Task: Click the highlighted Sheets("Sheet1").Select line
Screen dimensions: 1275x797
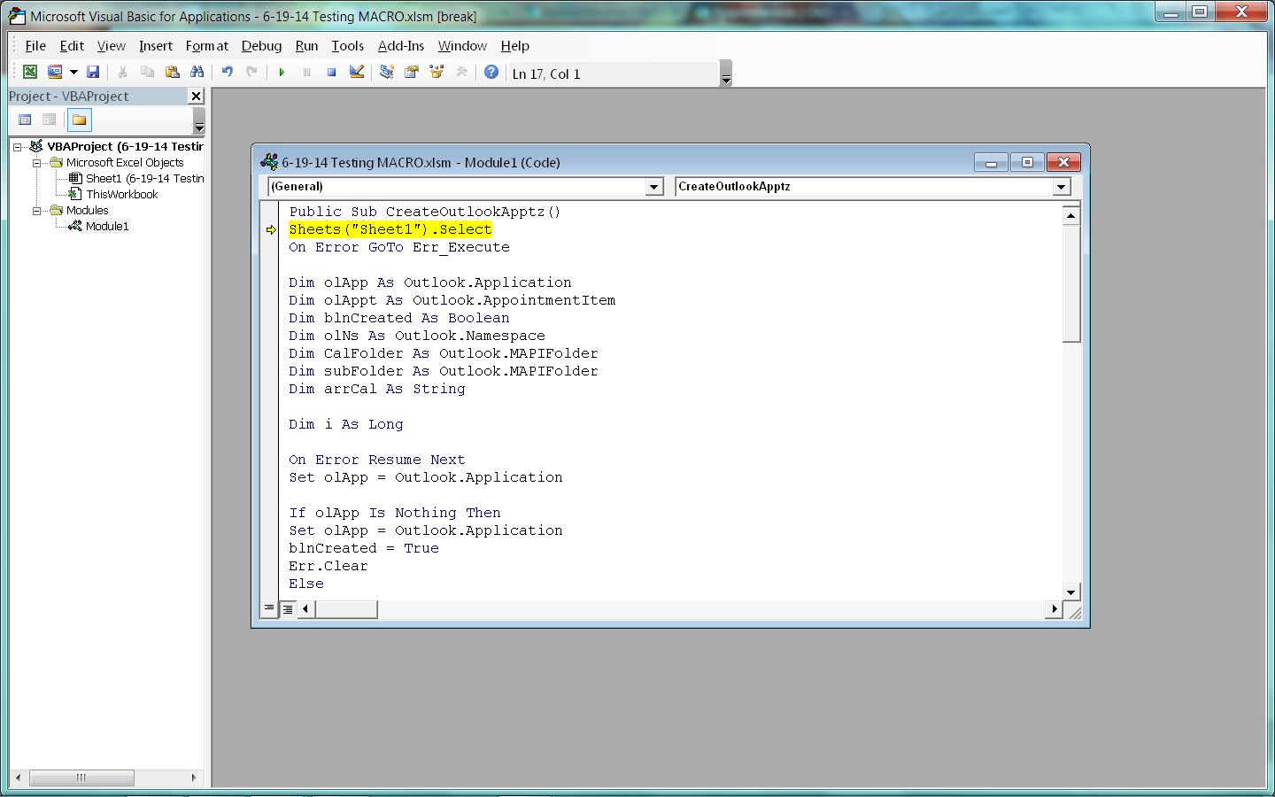Action: pos(390,229)
